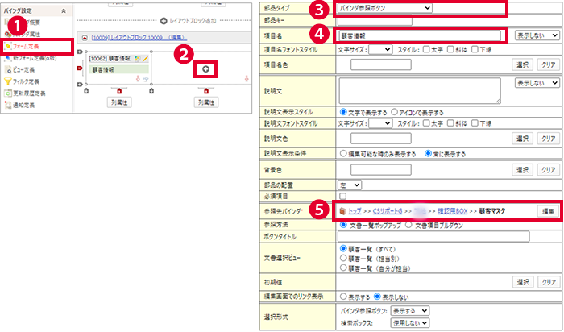Select 表示する for 編集画面でのリンク表示
The height and width of the screenshot is (332, 564).
point(343,297)
